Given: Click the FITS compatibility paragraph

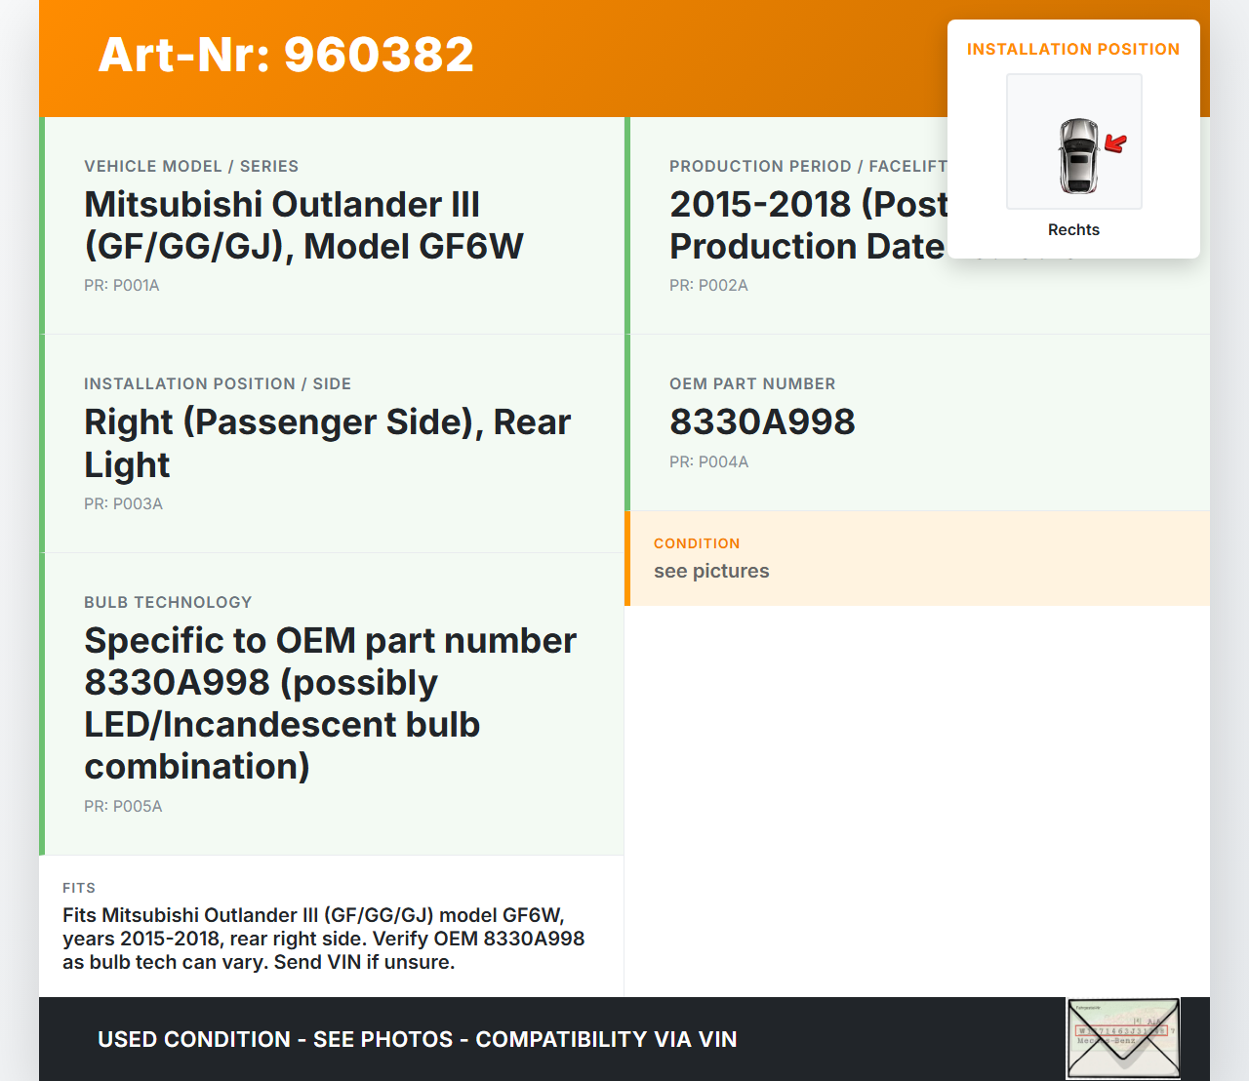Looking at the screenshot, I should 323,939.
